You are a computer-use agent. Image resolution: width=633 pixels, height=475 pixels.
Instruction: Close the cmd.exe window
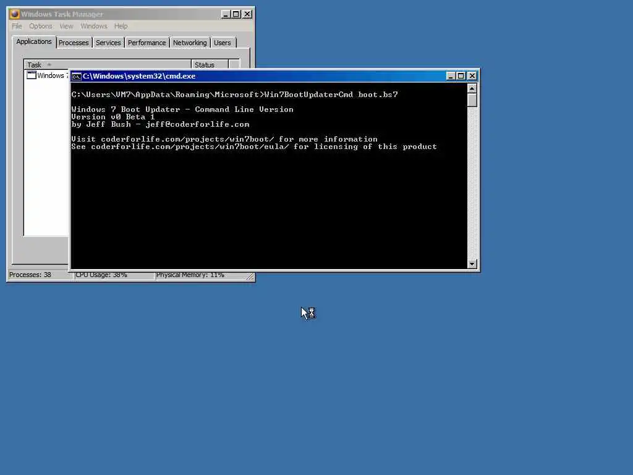[x=472, y=76]
